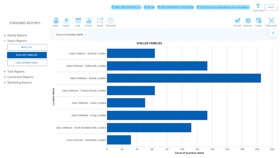This screenshot has height=158, width=280.
Task: Open the Charts view icon
Action: 89,21
